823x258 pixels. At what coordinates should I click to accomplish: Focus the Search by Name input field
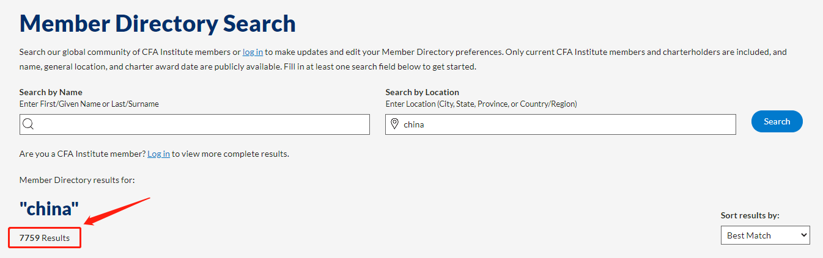click(202, 124)
